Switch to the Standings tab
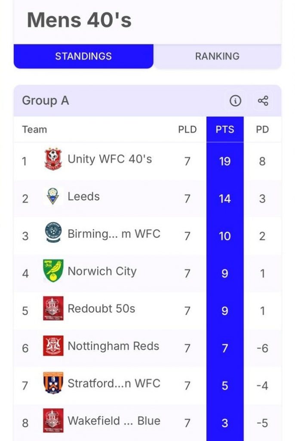Image resolution: width=295 pixels, height=441 pixels. coord(83,56)
